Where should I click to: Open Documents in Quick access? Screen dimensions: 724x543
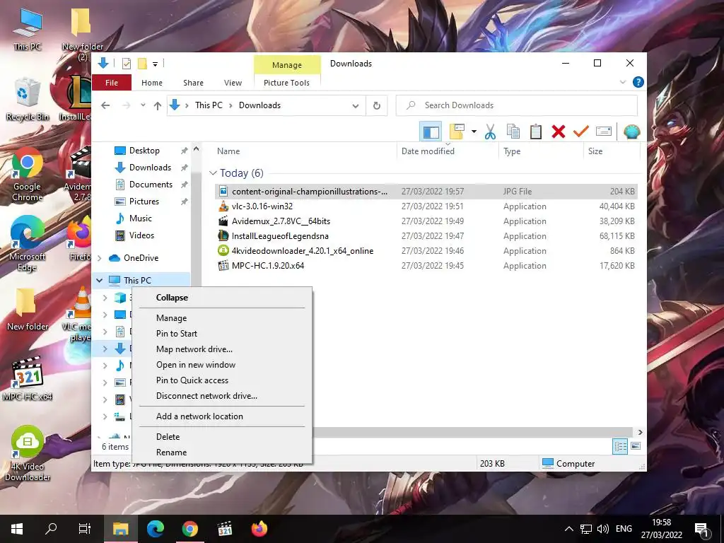coord(151,185)
